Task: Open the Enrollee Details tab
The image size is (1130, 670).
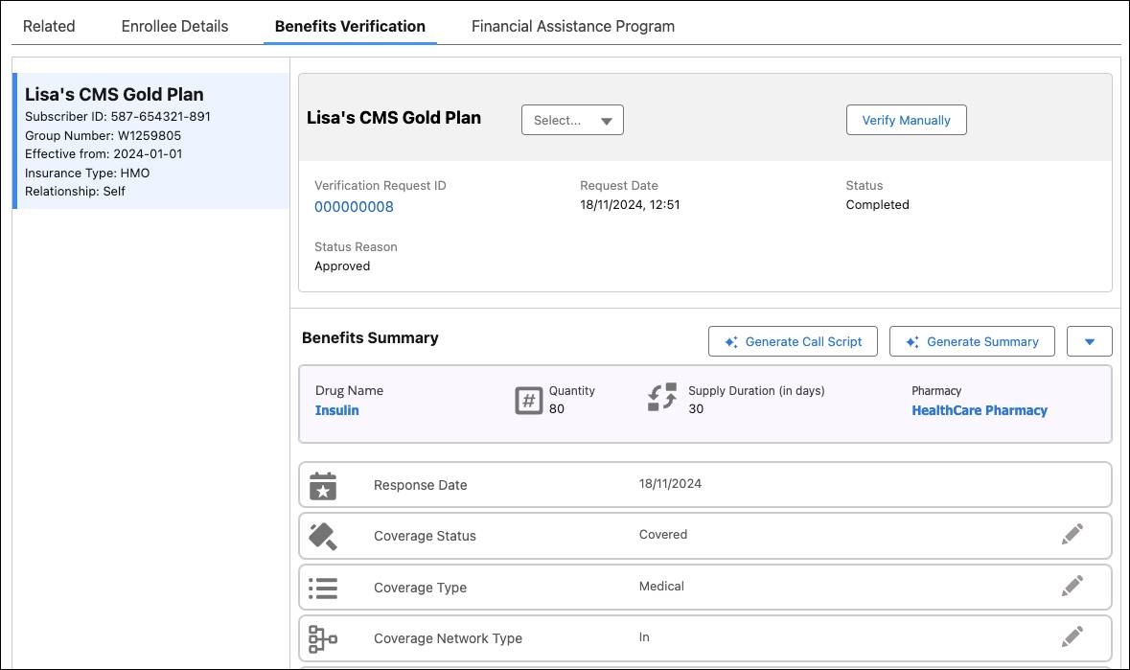Action: (x=174, y=26)
